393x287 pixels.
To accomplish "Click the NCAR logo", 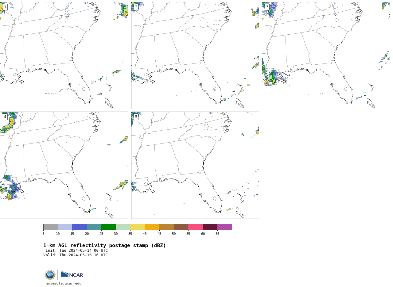I will 72,274.
